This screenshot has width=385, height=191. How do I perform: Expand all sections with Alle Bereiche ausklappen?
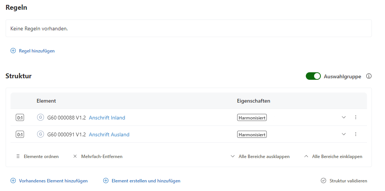pyautogui.click(x=260, y=157)
